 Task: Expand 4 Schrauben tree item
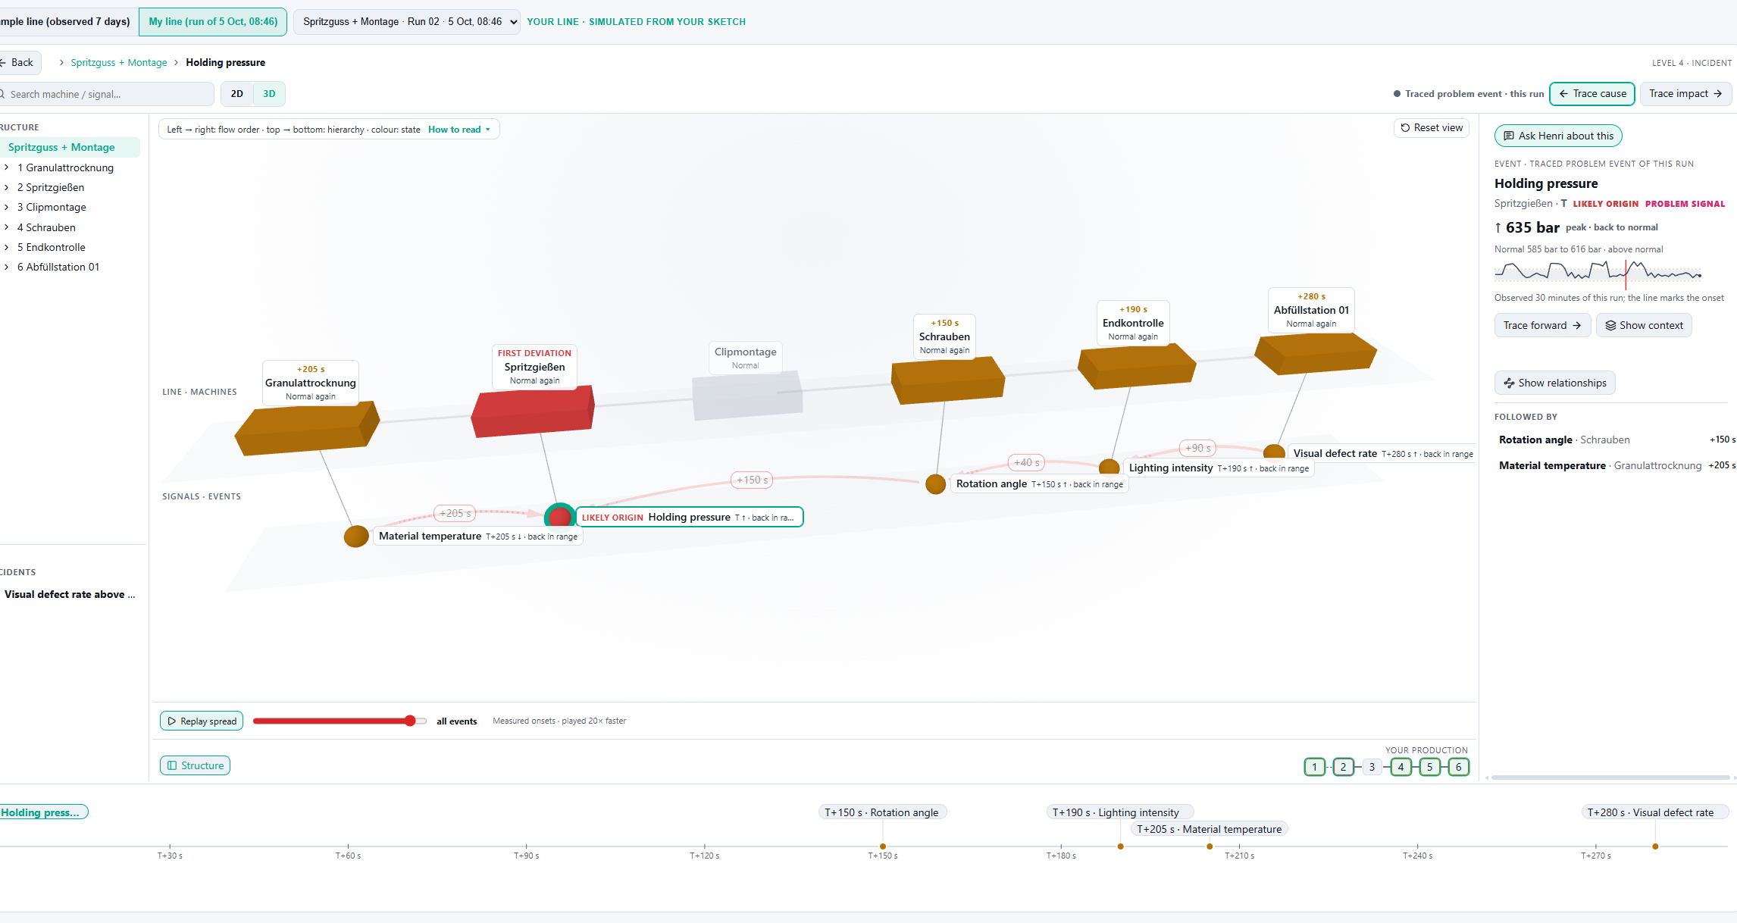point(7,228)
